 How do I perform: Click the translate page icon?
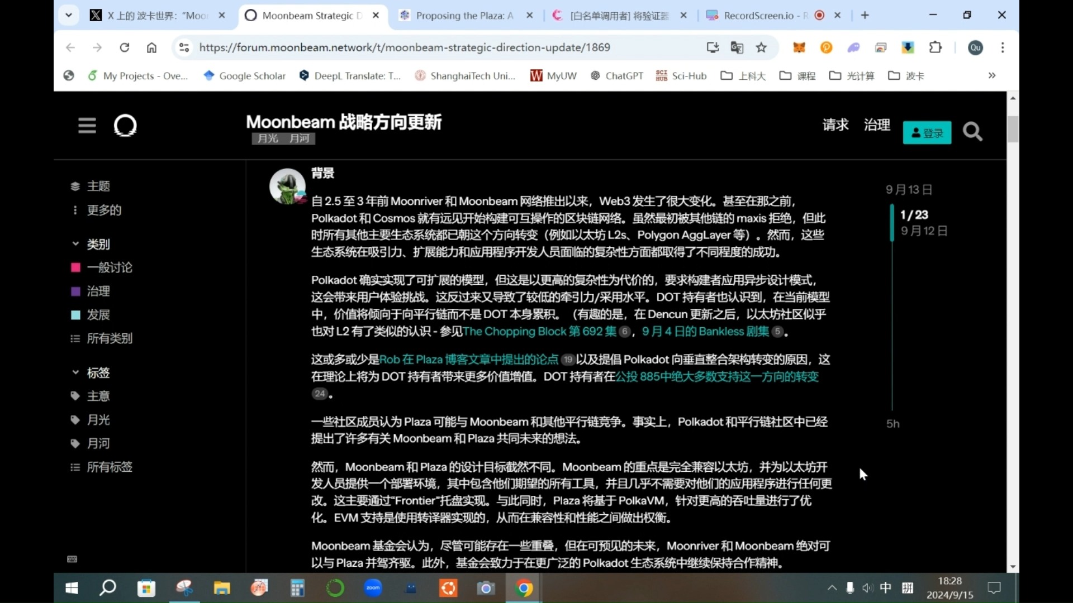tap(737, 47)
